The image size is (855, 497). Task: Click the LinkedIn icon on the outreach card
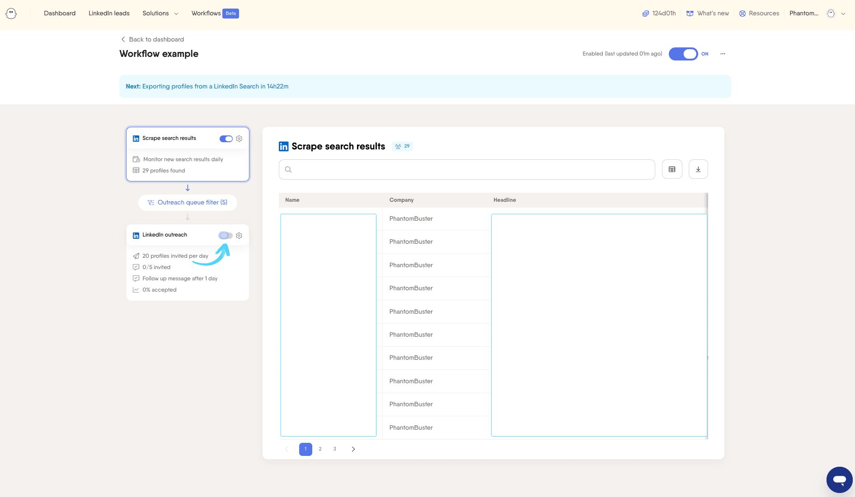pyautogui.click(x=136, y=235)
